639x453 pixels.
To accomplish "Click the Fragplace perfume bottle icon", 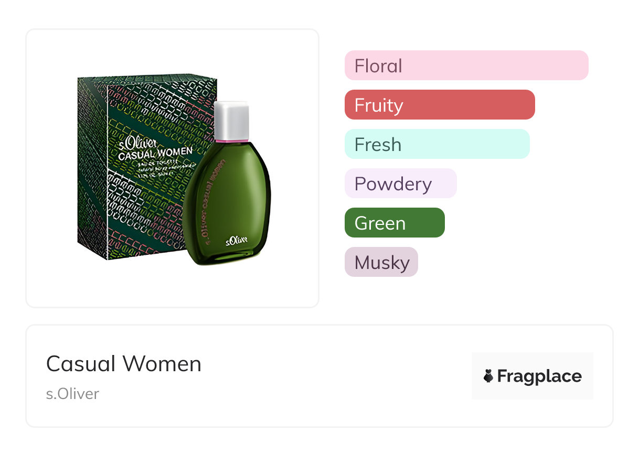I will tap(488, 376).
